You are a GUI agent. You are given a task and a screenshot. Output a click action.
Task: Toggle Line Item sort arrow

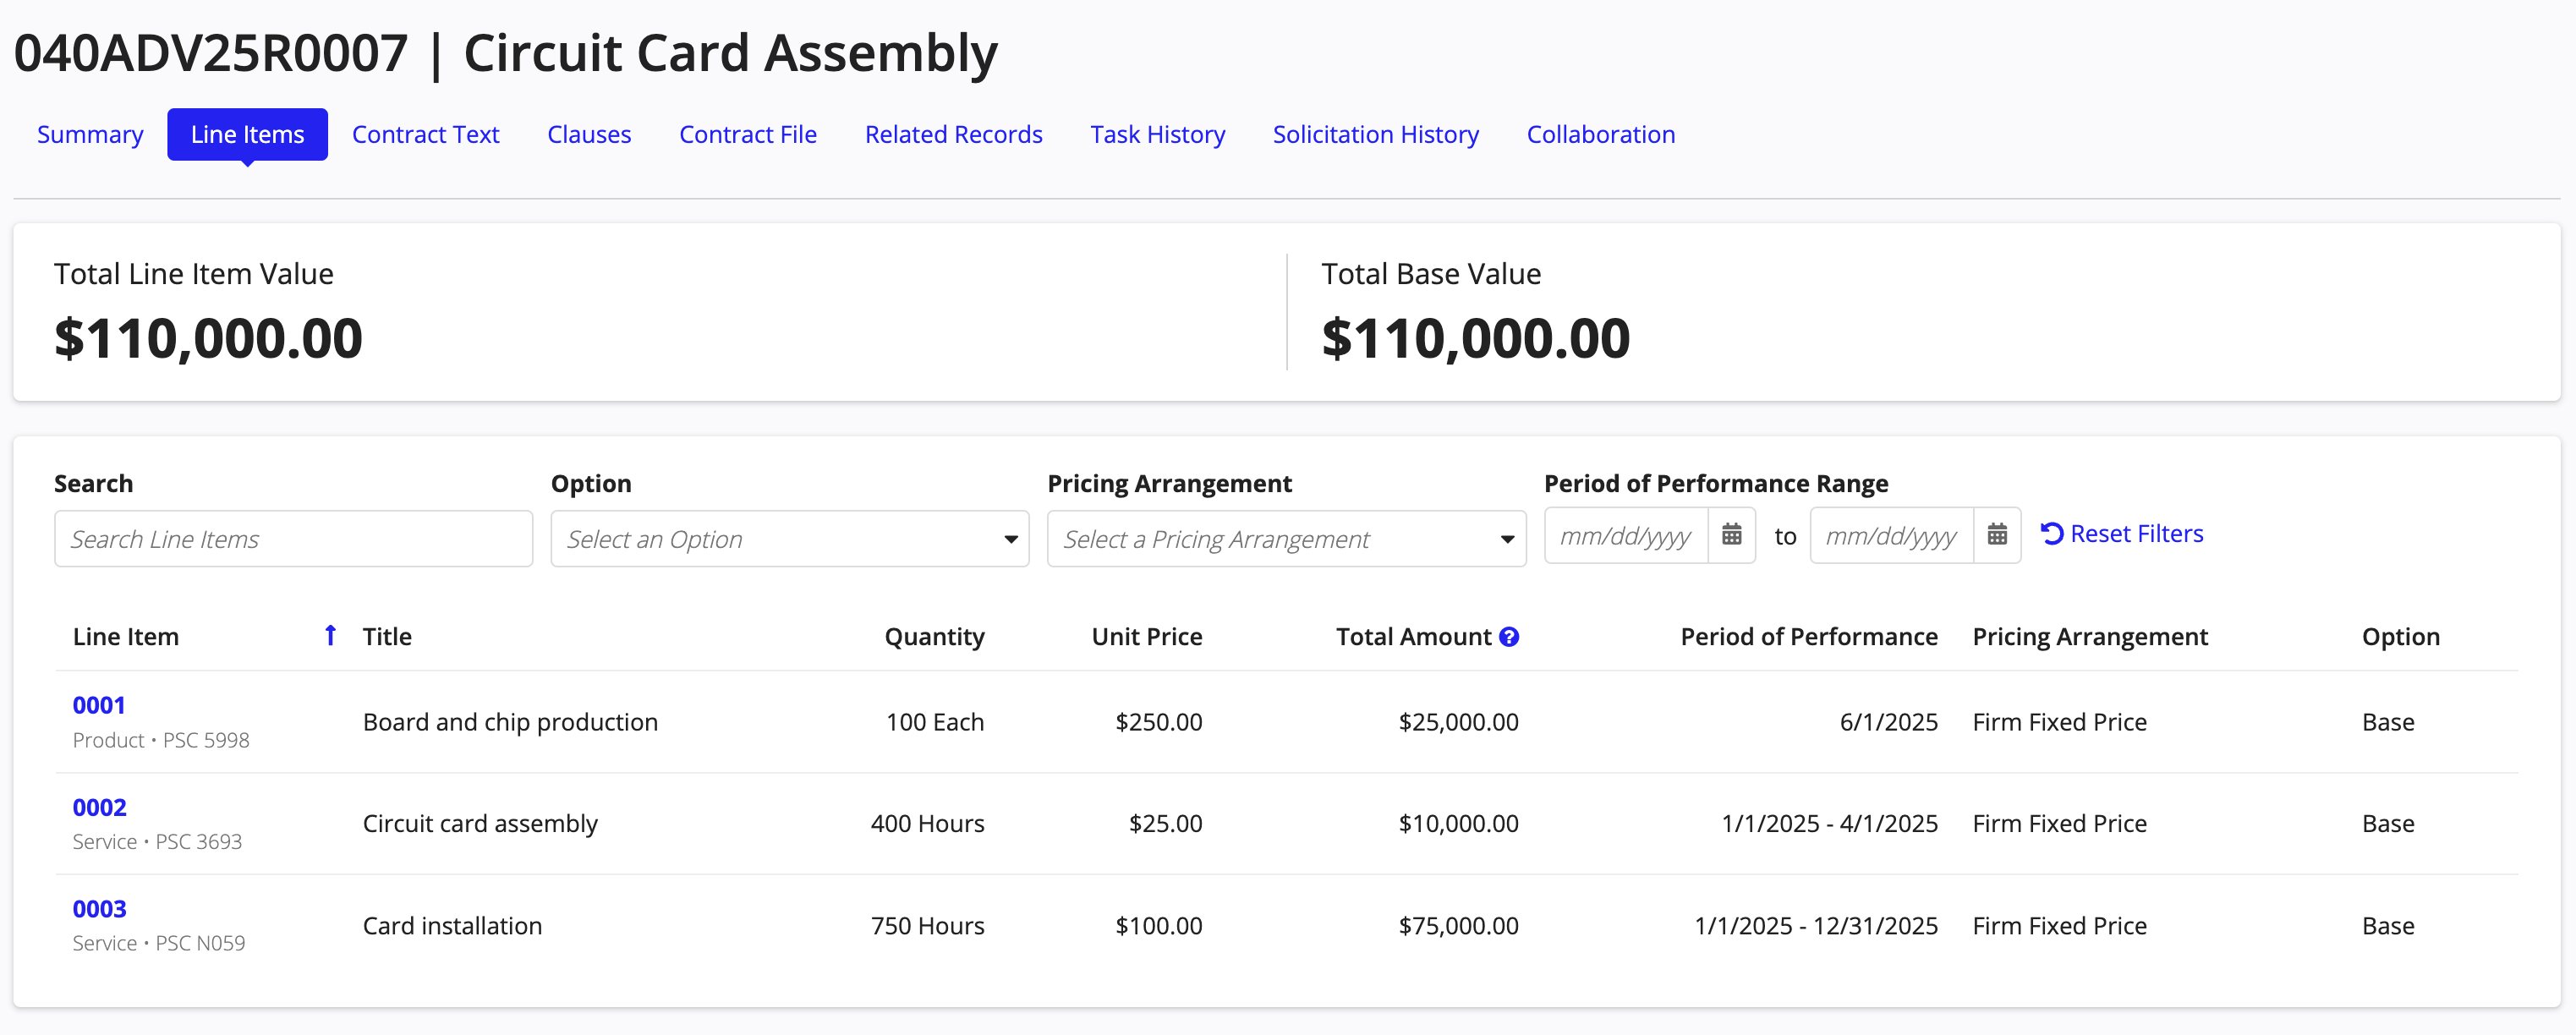tap(330, 636)
